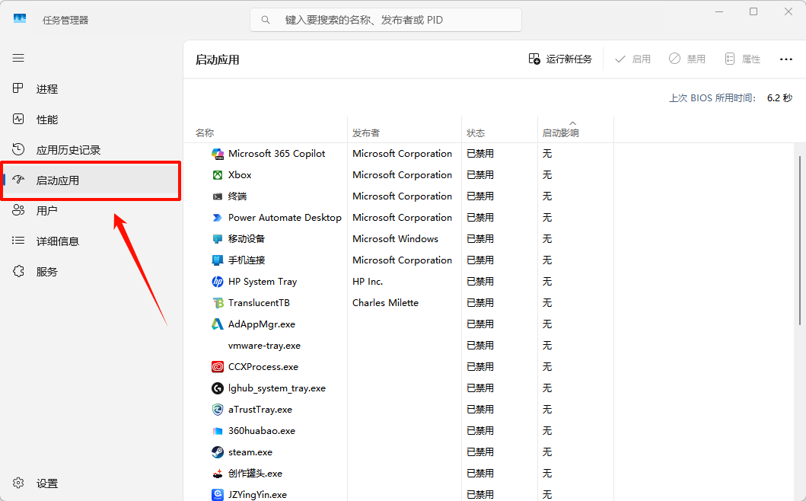The width and height of the screenshot is (806, 501).
Task: Click the lghub_system_tray.exe Logitech icon
Action: 218,388
